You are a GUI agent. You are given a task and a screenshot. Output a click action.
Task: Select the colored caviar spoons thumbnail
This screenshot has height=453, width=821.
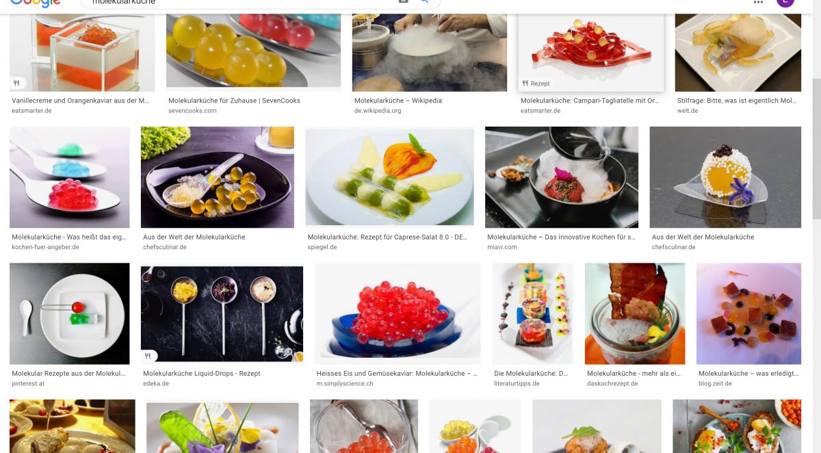69,177
